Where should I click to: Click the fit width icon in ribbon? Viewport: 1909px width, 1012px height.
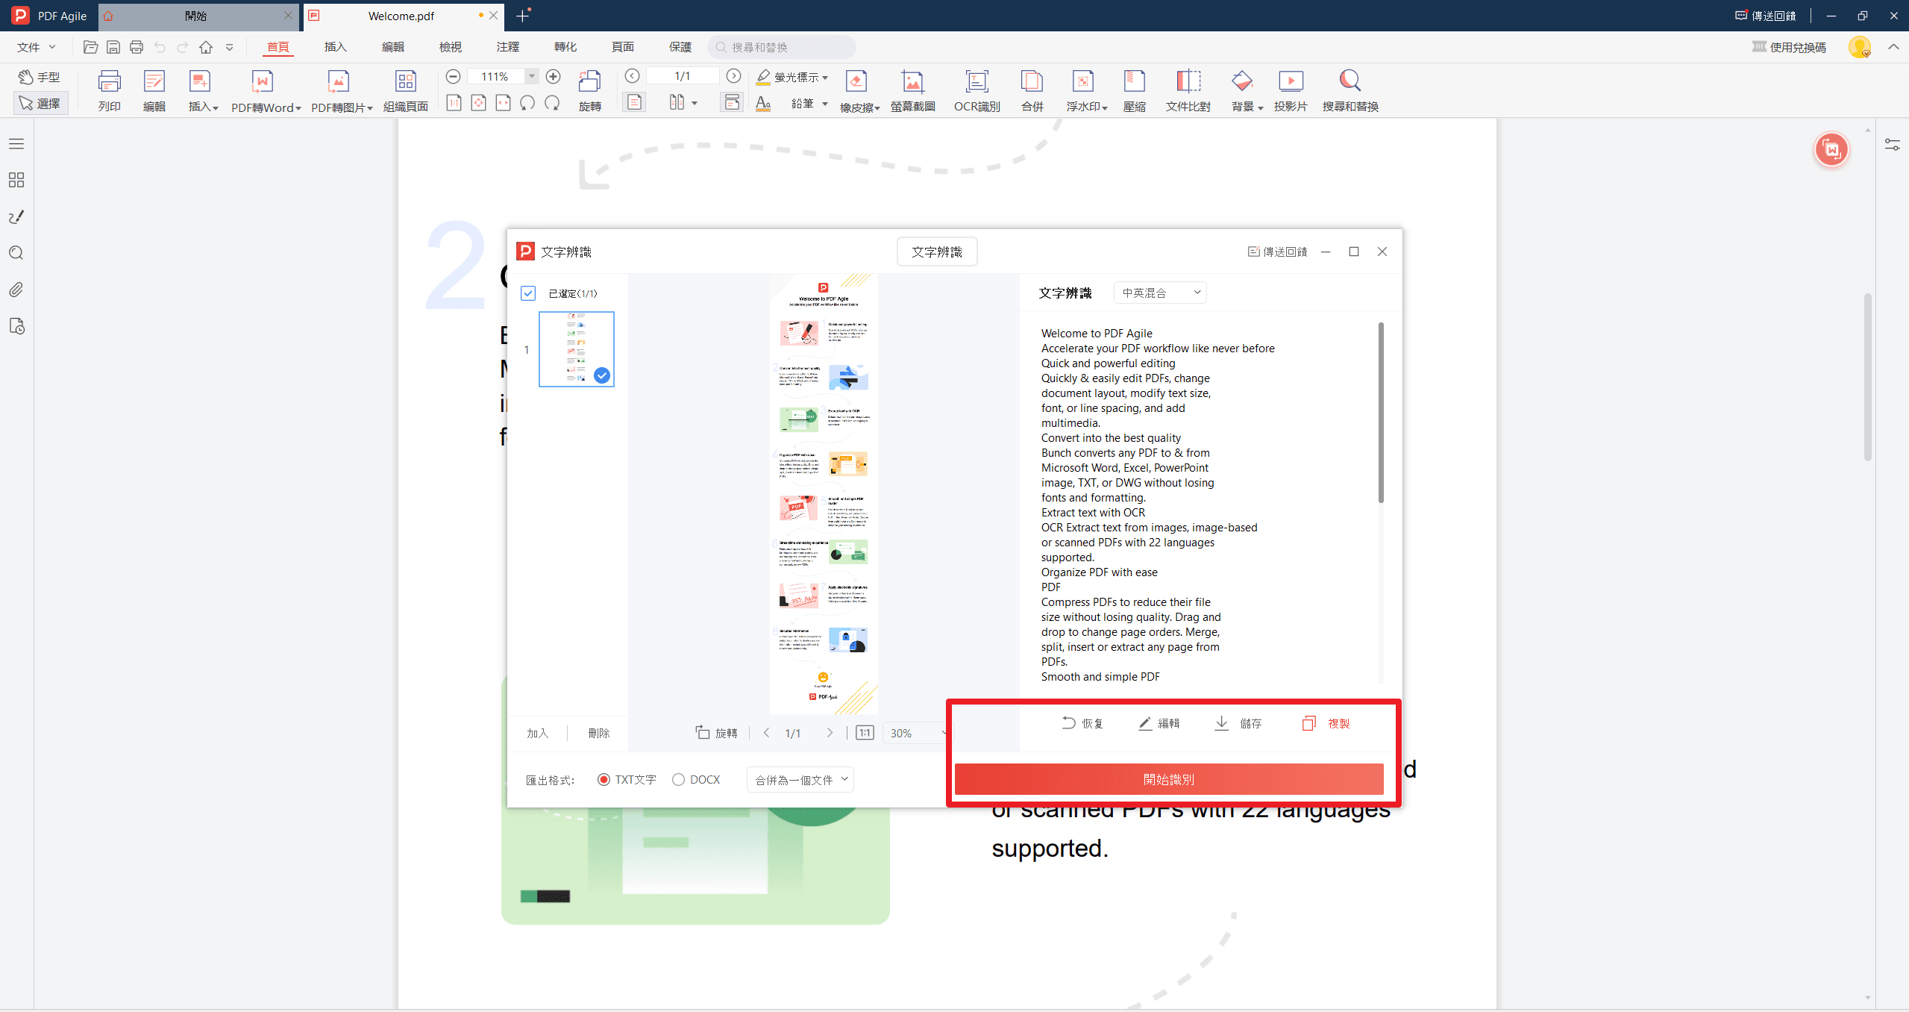click(504, 103)
